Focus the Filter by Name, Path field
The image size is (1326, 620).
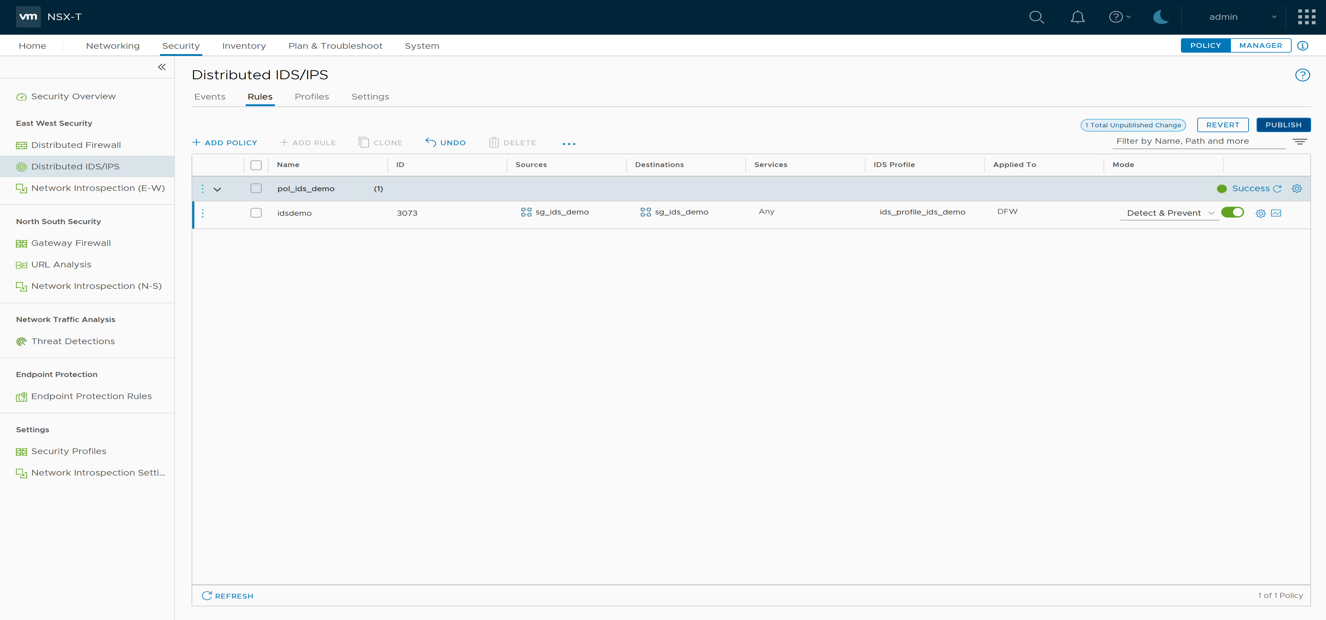[x=1199, y=142]
